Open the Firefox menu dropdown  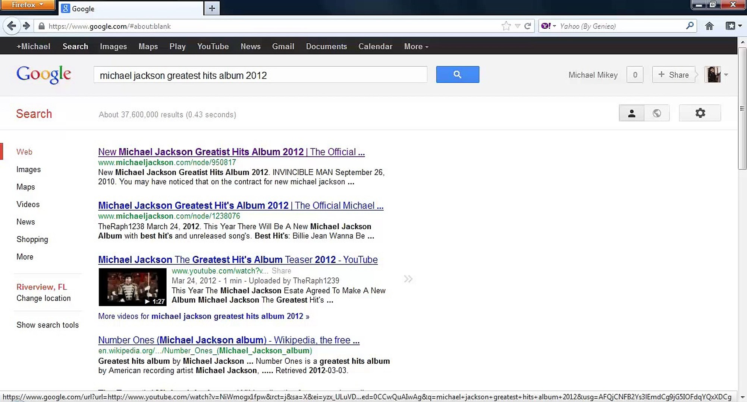pos(28,5)
